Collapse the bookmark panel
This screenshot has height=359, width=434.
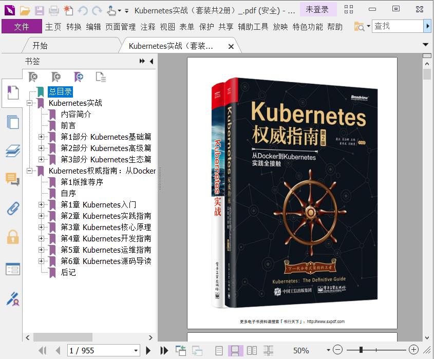[152, 61]
